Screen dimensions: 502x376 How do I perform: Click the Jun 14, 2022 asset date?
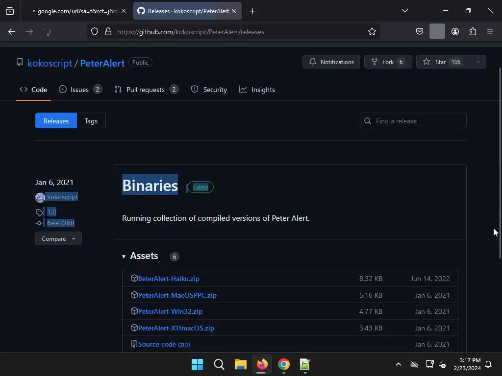(x=430, y=279)
